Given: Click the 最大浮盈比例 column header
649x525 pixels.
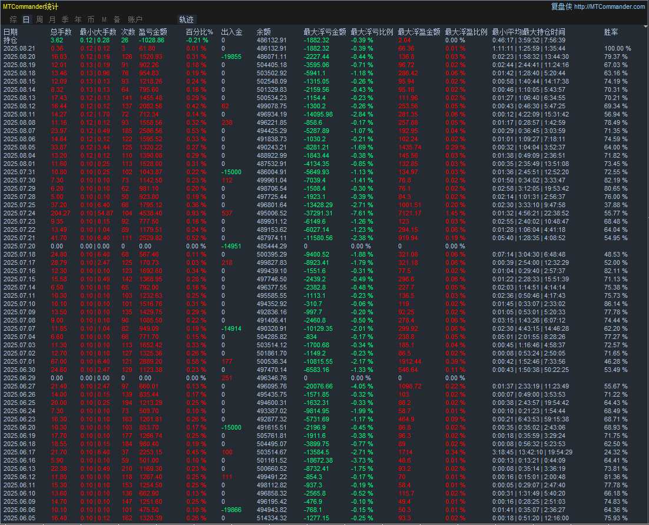Looking at the screenshot, I should (x=466, y=32).
